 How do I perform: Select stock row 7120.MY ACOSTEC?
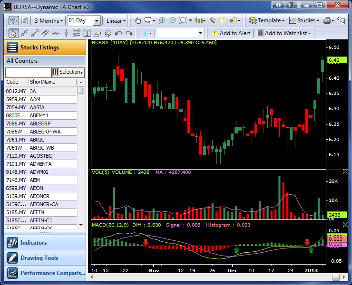[x=41, y=156]
